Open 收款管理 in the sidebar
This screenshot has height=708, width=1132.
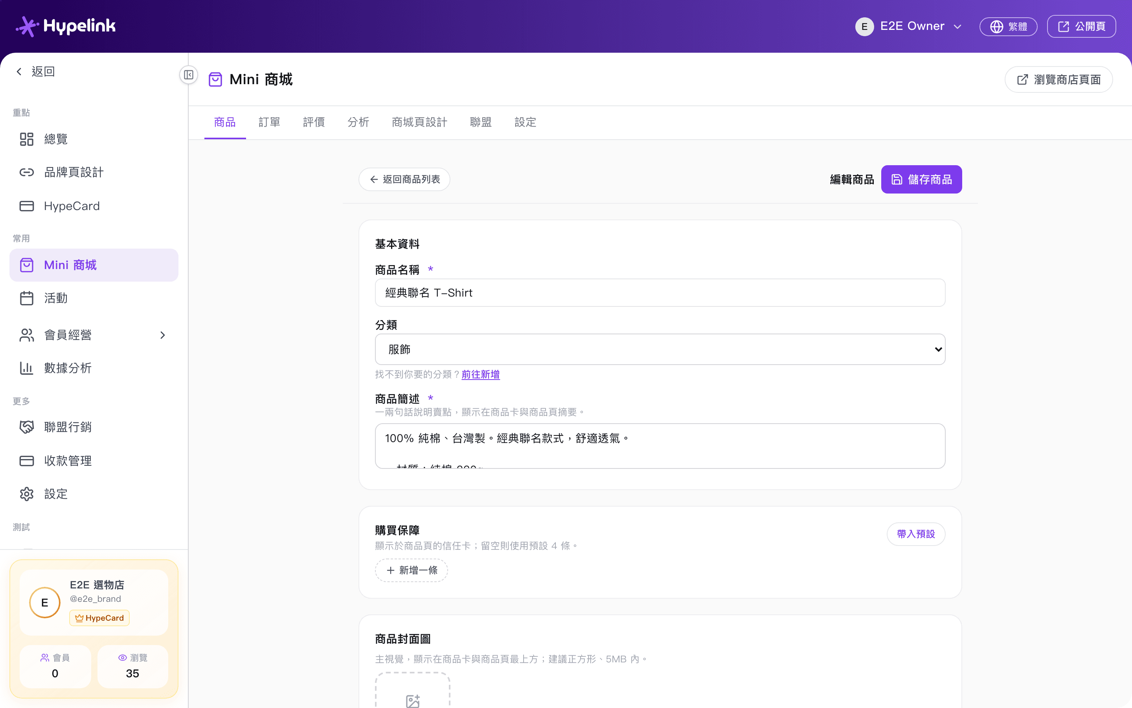[94, 461]
